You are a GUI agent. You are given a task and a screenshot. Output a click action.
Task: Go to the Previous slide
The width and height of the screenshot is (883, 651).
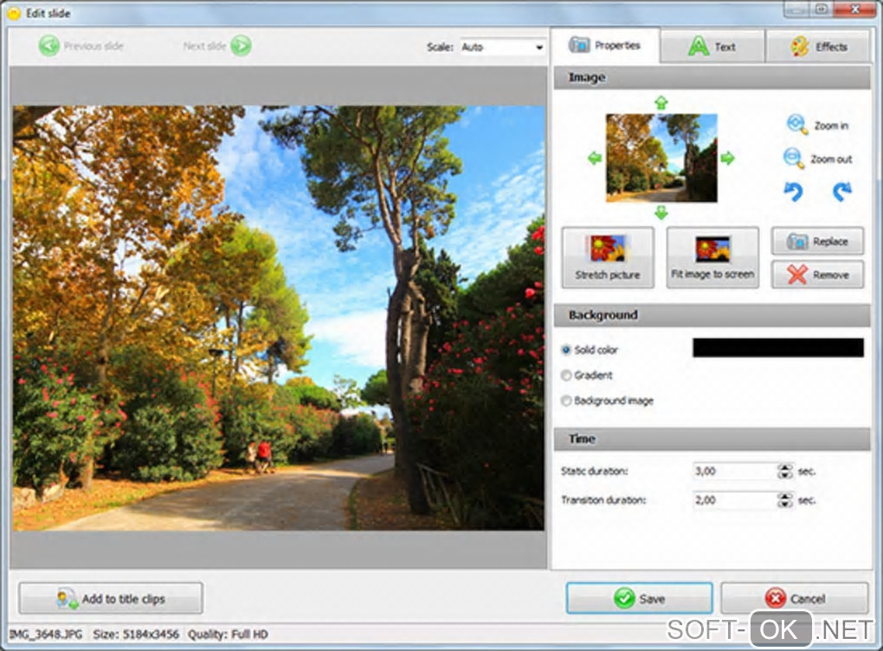(81, 46)
